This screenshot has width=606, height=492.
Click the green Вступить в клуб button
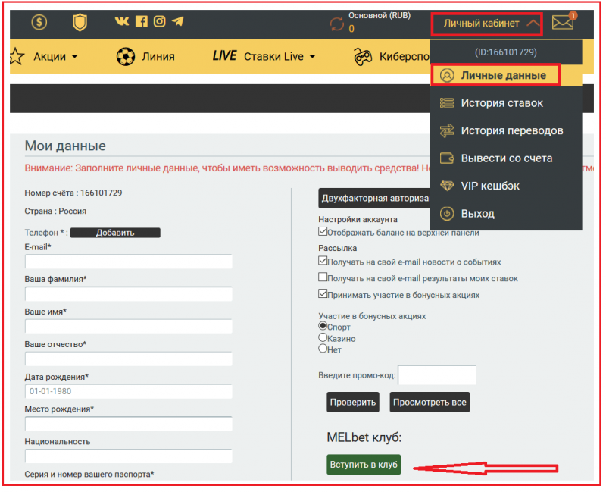click(364, 465)
